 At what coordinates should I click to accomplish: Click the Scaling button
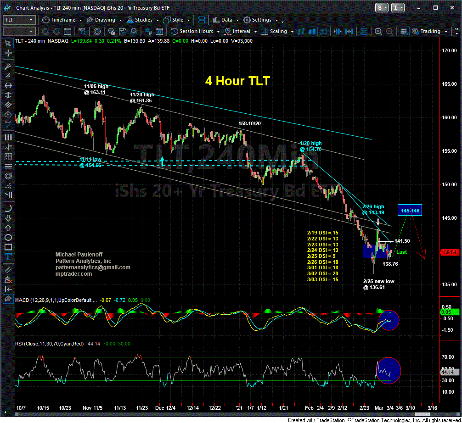point(274,32)
